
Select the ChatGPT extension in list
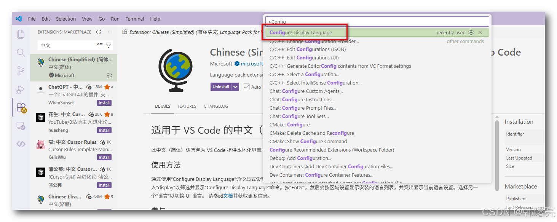pyautogui.click(x=73, y=95)
